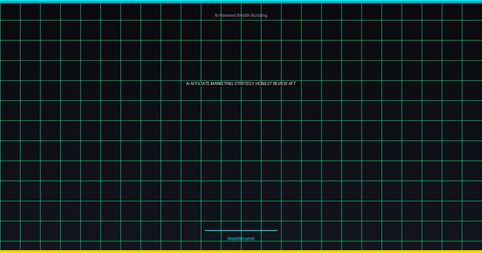Click the word "Building" in the top tagline

pos(259,16)
